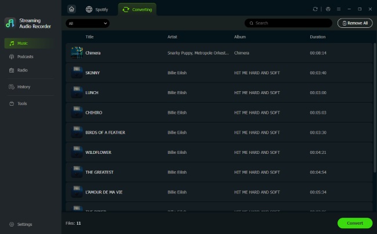Image resolution: width=377 pixels, height=234 pixels.
Task: Click duration 00:04:21
Action: pos(318,152)
